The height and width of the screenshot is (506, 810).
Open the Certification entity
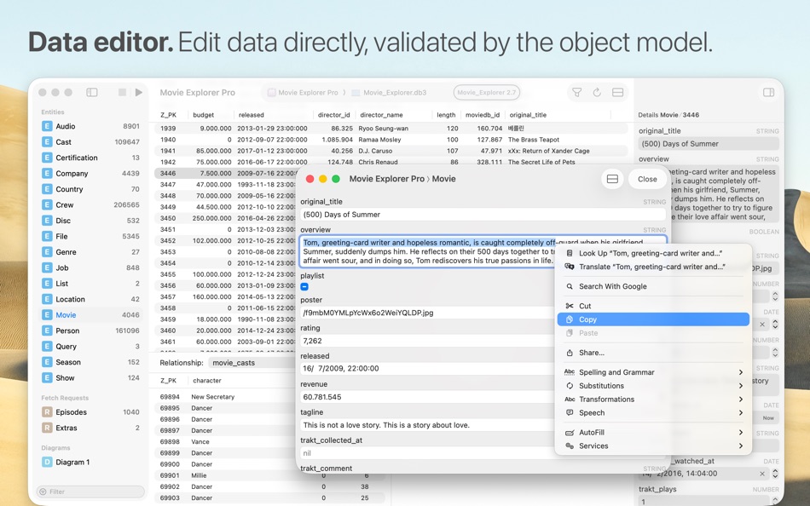tap(90, 158)
